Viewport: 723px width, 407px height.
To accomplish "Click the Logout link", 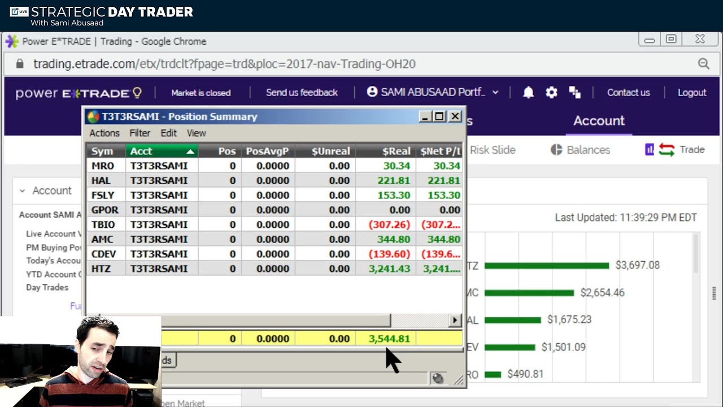I will pyautogui.click(x=692, y=93).
